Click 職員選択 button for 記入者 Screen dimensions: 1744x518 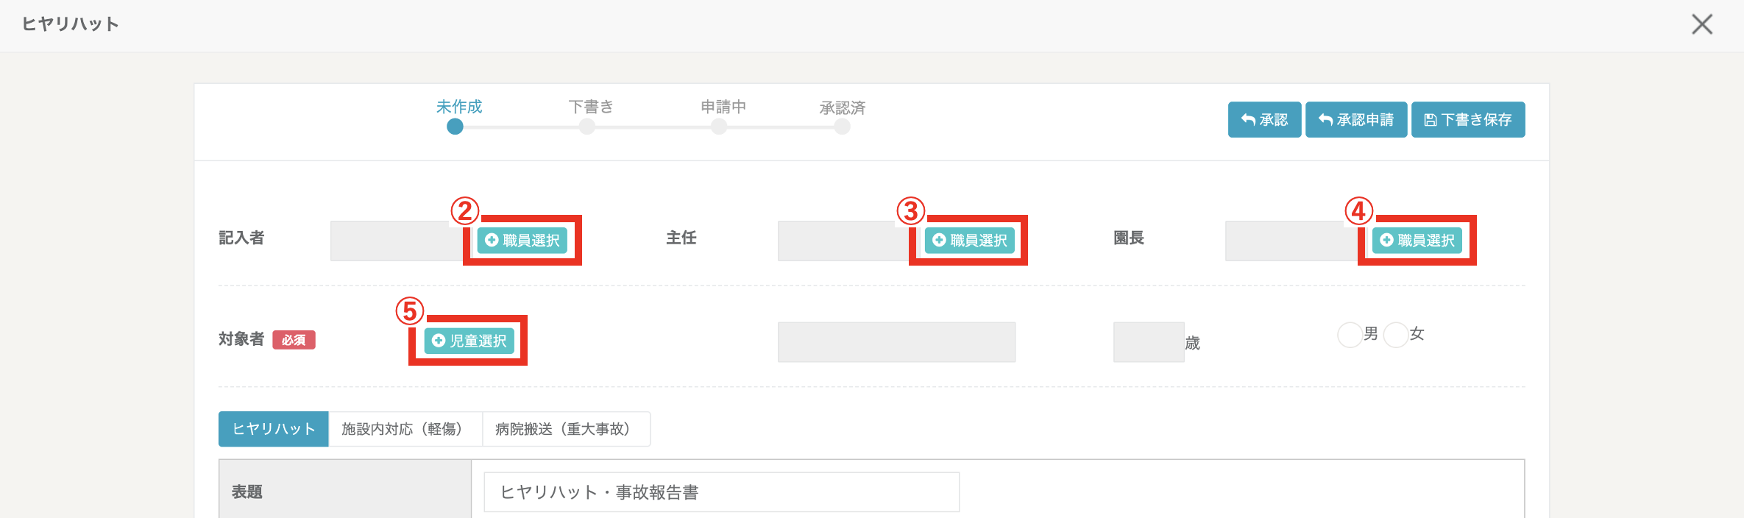(x=522, y=241)
